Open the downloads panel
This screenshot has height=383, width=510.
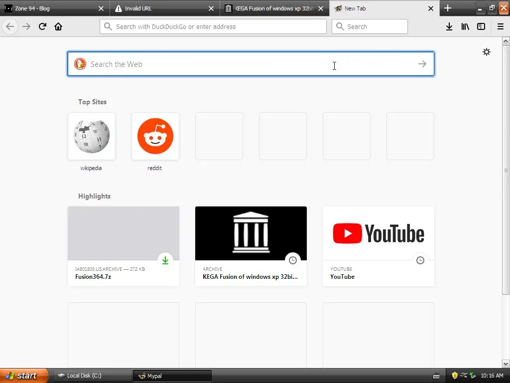[x=449, y=26]
